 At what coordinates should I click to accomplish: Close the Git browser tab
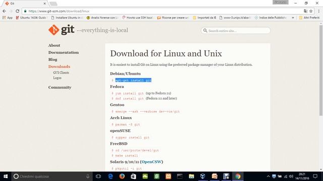(x=45, y=4)
